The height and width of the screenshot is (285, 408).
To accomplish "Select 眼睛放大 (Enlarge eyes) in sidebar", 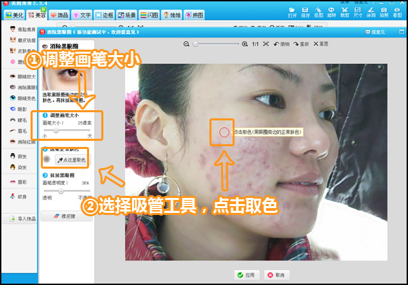I will coord(22,76).
